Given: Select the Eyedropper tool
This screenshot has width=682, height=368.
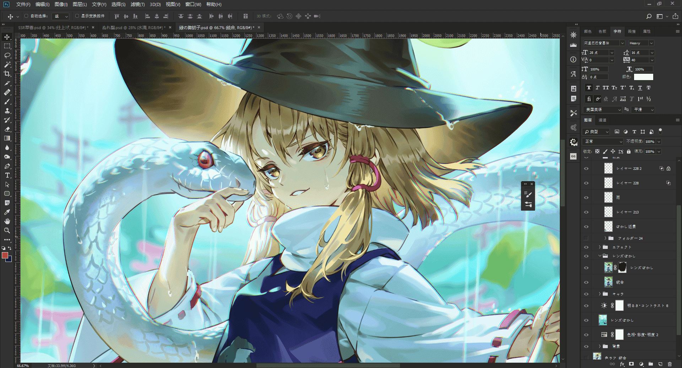Looking at the screenshot, I should (x=7, y=212).
